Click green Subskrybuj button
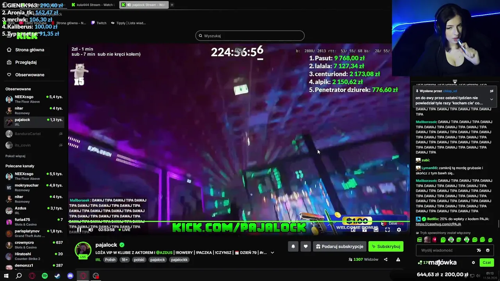 click(386, 247)
